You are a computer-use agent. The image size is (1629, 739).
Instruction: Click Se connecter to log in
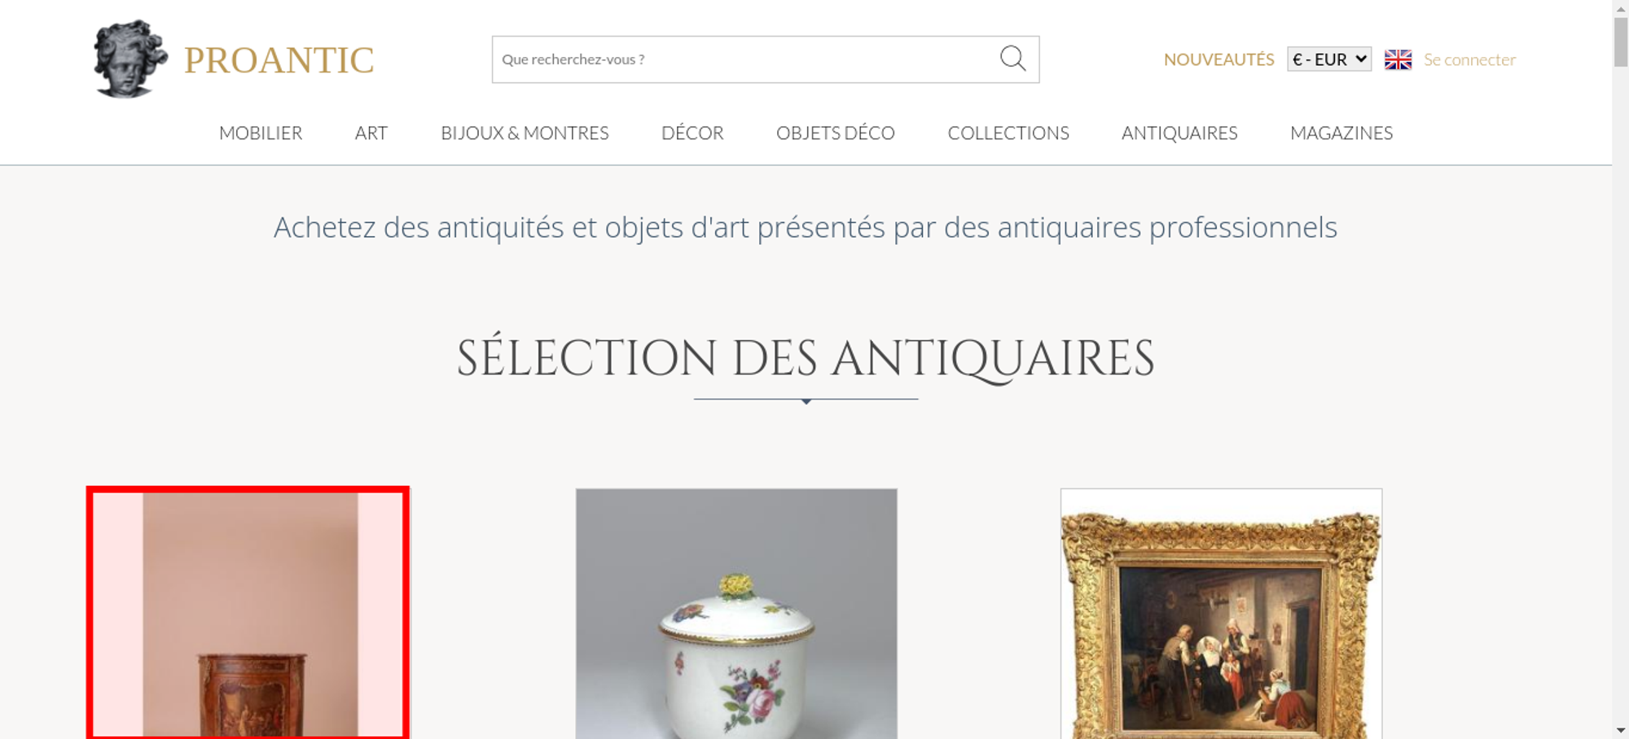(x=1469, y=59)
